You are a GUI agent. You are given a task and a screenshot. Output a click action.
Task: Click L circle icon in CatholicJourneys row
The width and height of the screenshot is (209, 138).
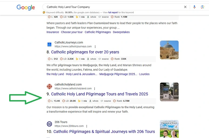(49, 59)
